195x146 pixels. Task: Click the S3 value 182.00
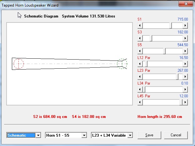[x=183, y=32]
